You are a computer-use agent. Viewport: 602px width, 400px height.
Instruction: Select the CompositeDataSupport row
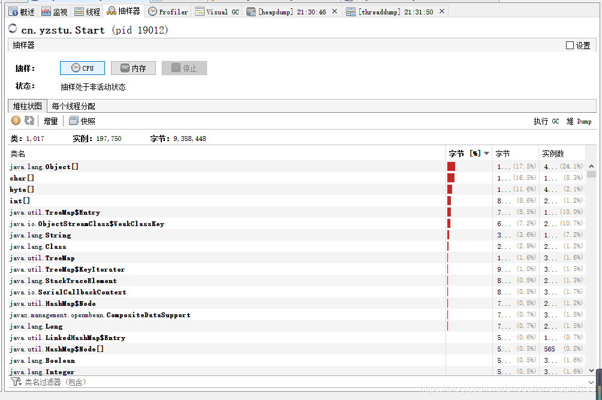click(x=297, y=315)
